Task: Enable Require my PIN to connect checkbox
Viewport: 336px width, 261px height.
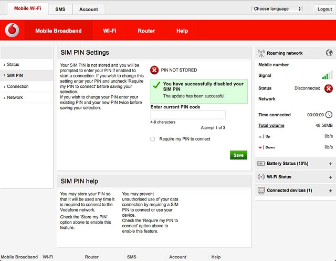Action: tap(153, 139)
